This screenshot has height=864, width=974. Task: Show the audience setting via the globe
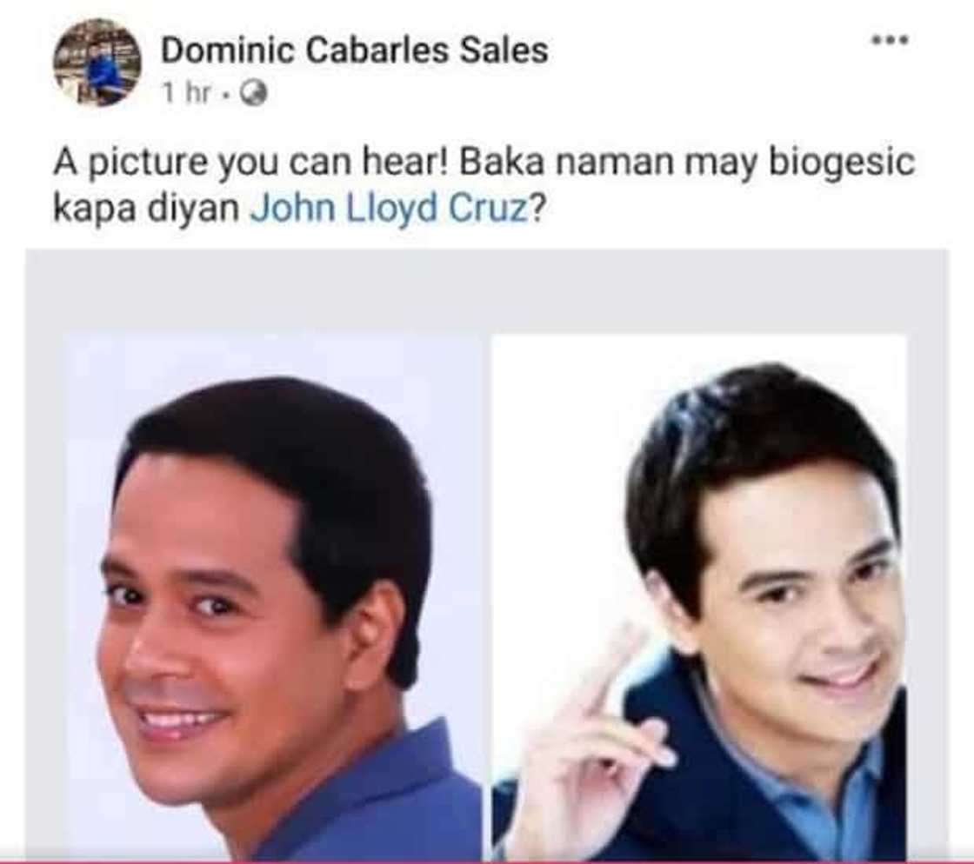click(x=253, y=94)
